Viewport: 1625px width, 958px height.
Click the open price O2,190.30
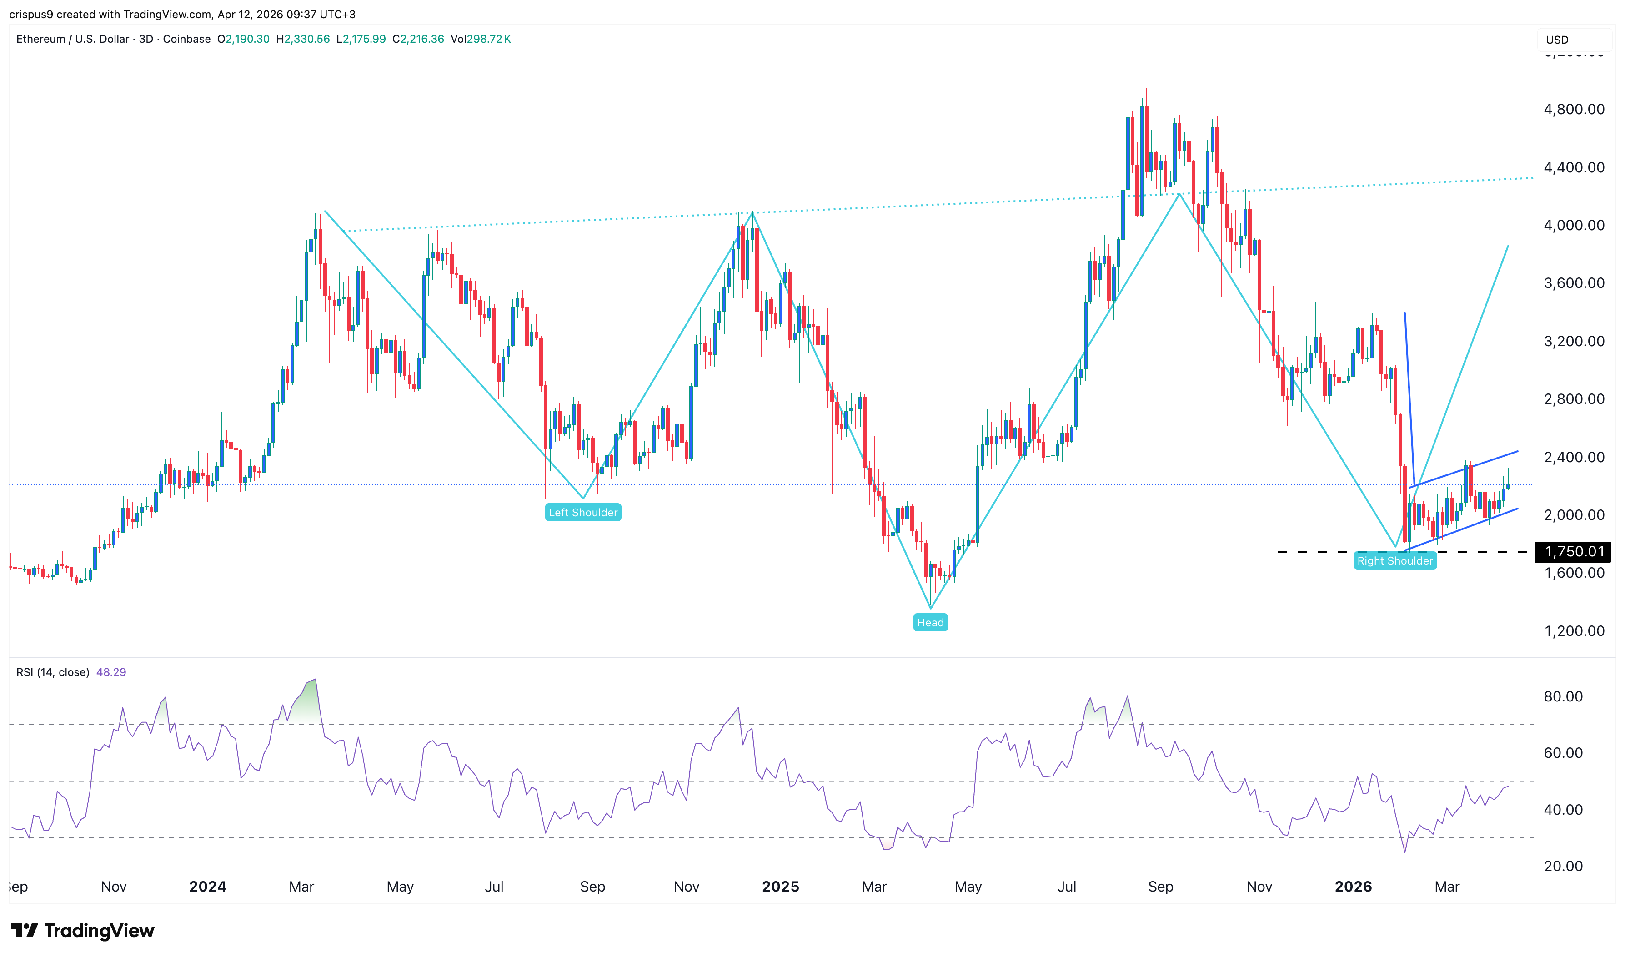pyautogui.click(x=244, y=40)
